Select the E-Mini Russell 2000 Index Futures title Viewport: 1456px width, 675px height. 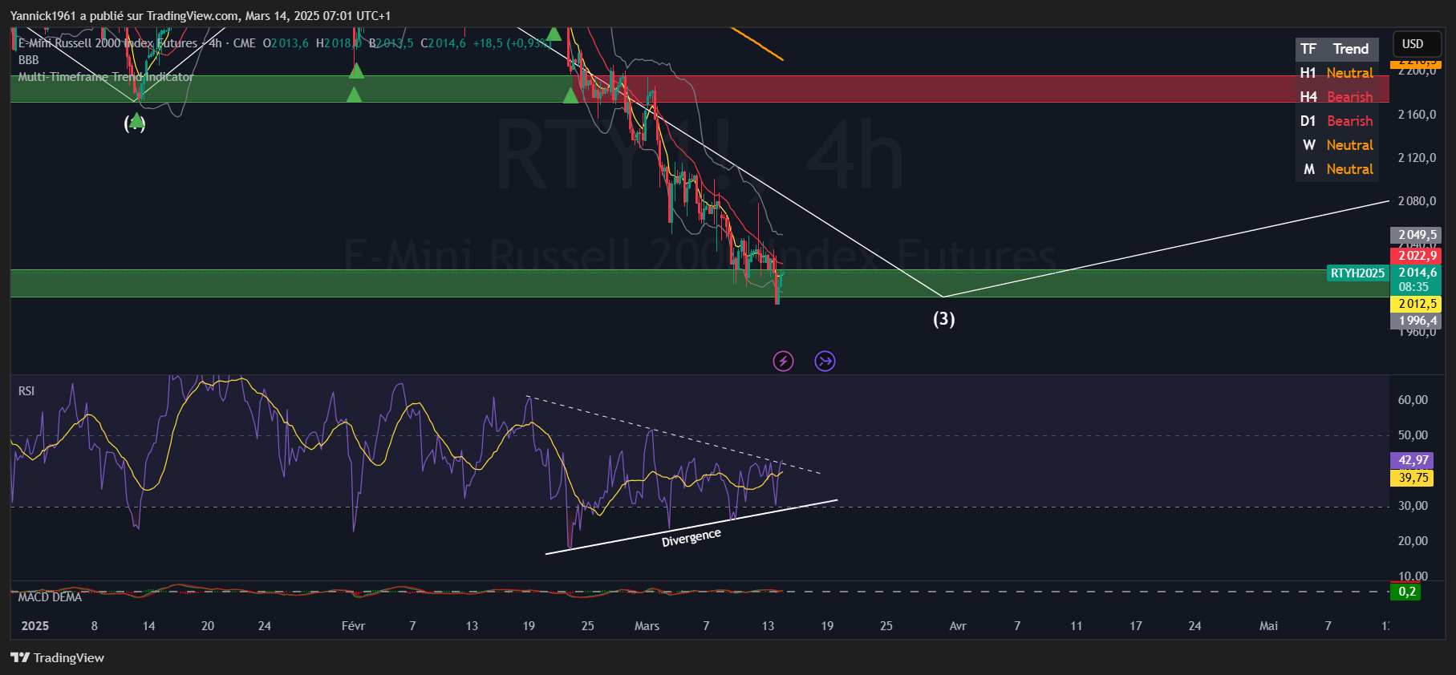click(107, 43)
